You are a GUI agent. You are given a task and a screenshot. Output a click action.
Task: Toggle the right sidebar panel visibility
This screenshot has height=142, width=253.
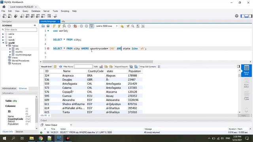click(x=250, y=16)
